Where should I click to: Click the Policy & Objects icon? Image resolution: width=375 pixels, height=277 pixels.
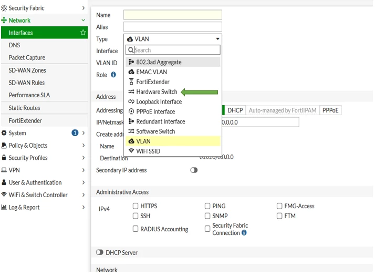pyautogui.click(x=4, y=145)
